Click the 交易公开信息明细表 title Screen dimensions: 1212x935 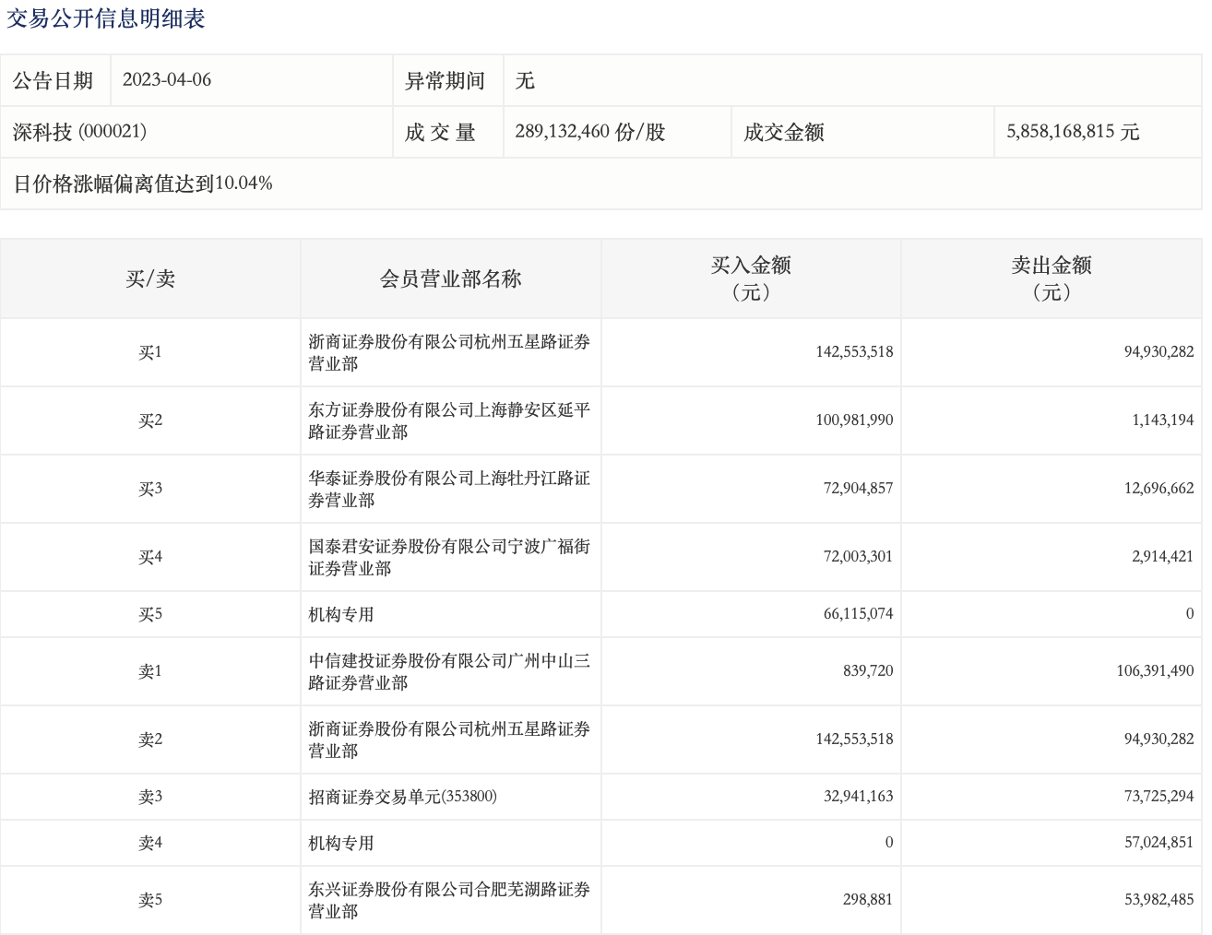(x=105, y=18)
